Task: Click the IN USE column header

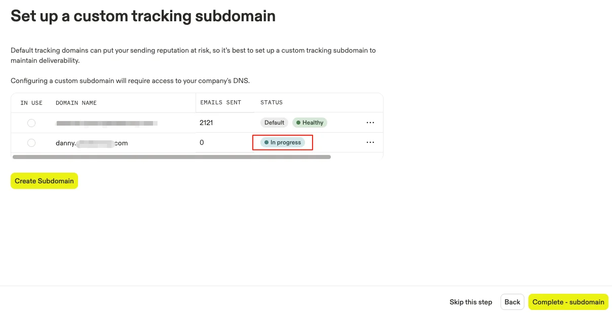Action: (x=31, y=103)
